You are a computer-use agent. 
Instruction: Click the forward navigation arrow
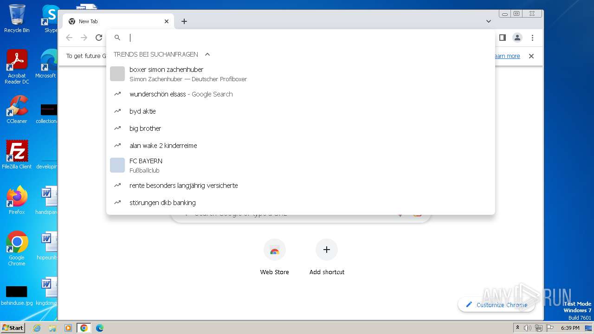point(84,38)
